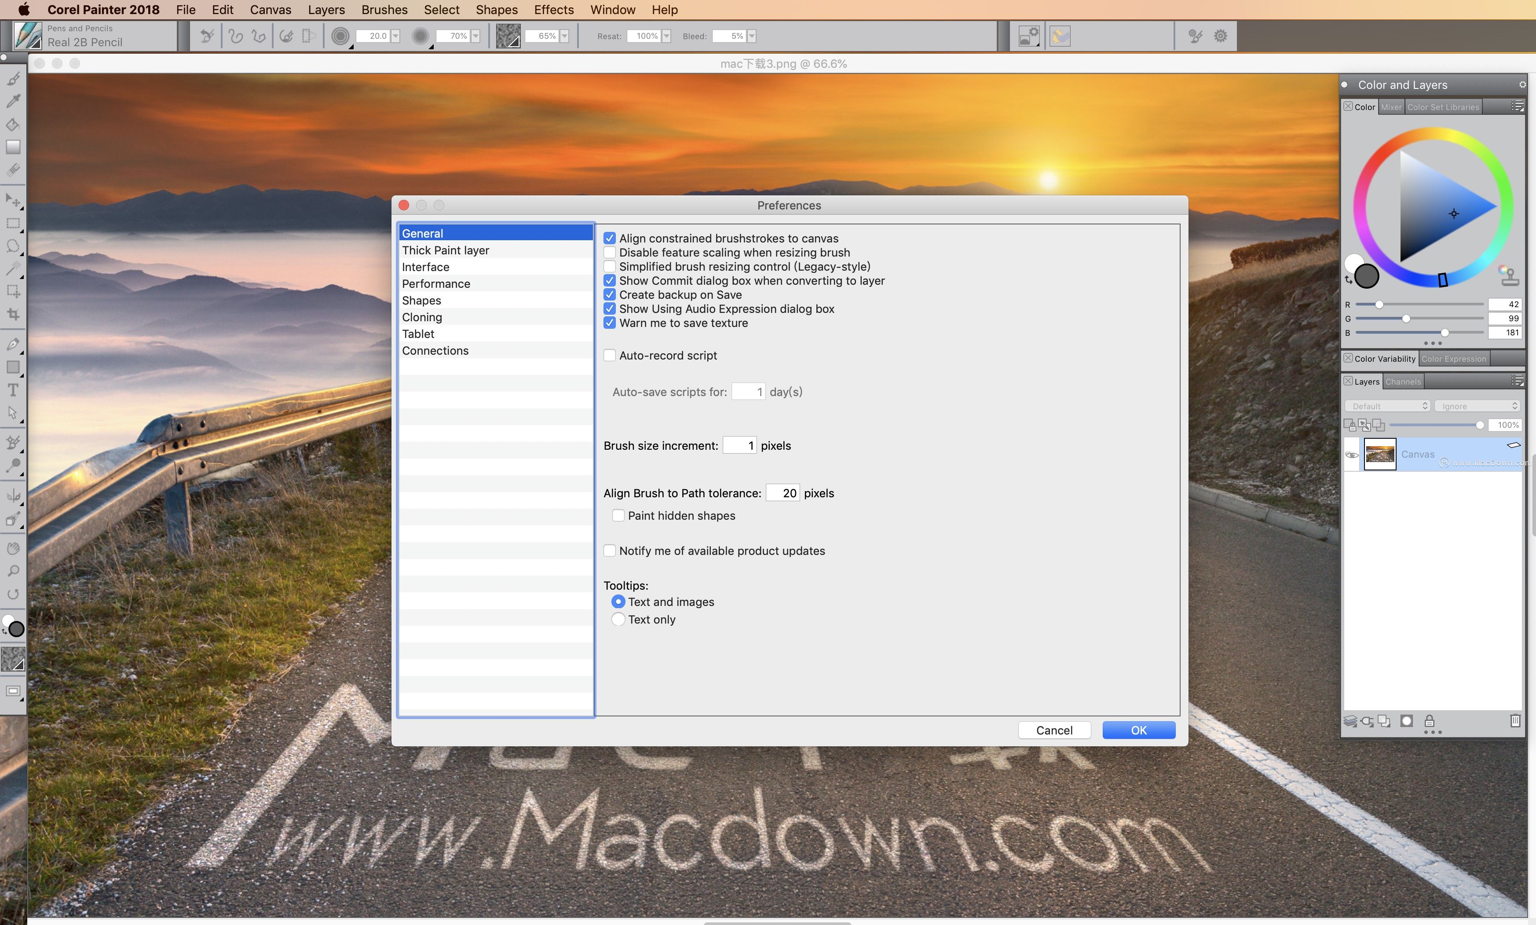Open the Resat 100% dropdown arrow
Viewport: 1536px width, 925px height.
coord(666,36)
